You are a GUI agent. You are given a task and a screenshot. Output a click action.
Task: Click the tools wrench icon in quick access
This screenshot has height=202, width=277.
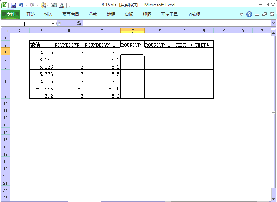click(x=43, y=5)
